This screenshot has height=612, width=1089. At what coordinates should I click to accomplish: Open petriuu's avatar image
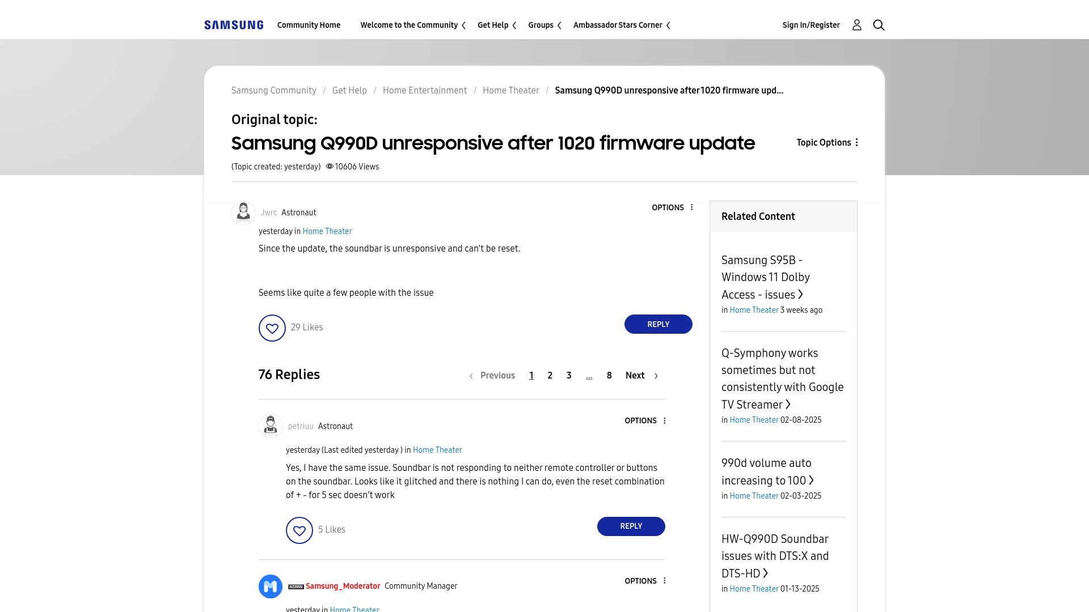coord(271,426)
